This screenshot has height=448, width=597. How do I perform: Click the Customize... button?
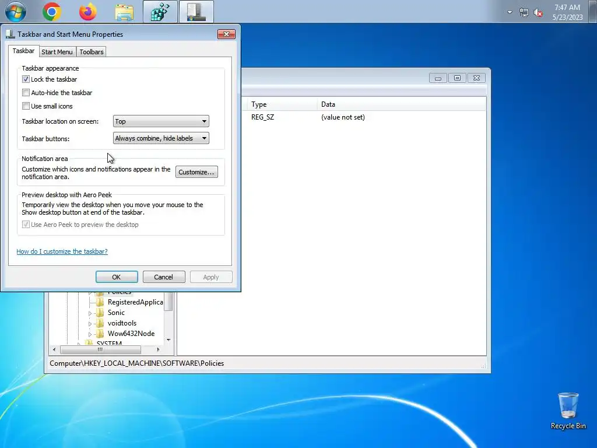pos(196,172)
